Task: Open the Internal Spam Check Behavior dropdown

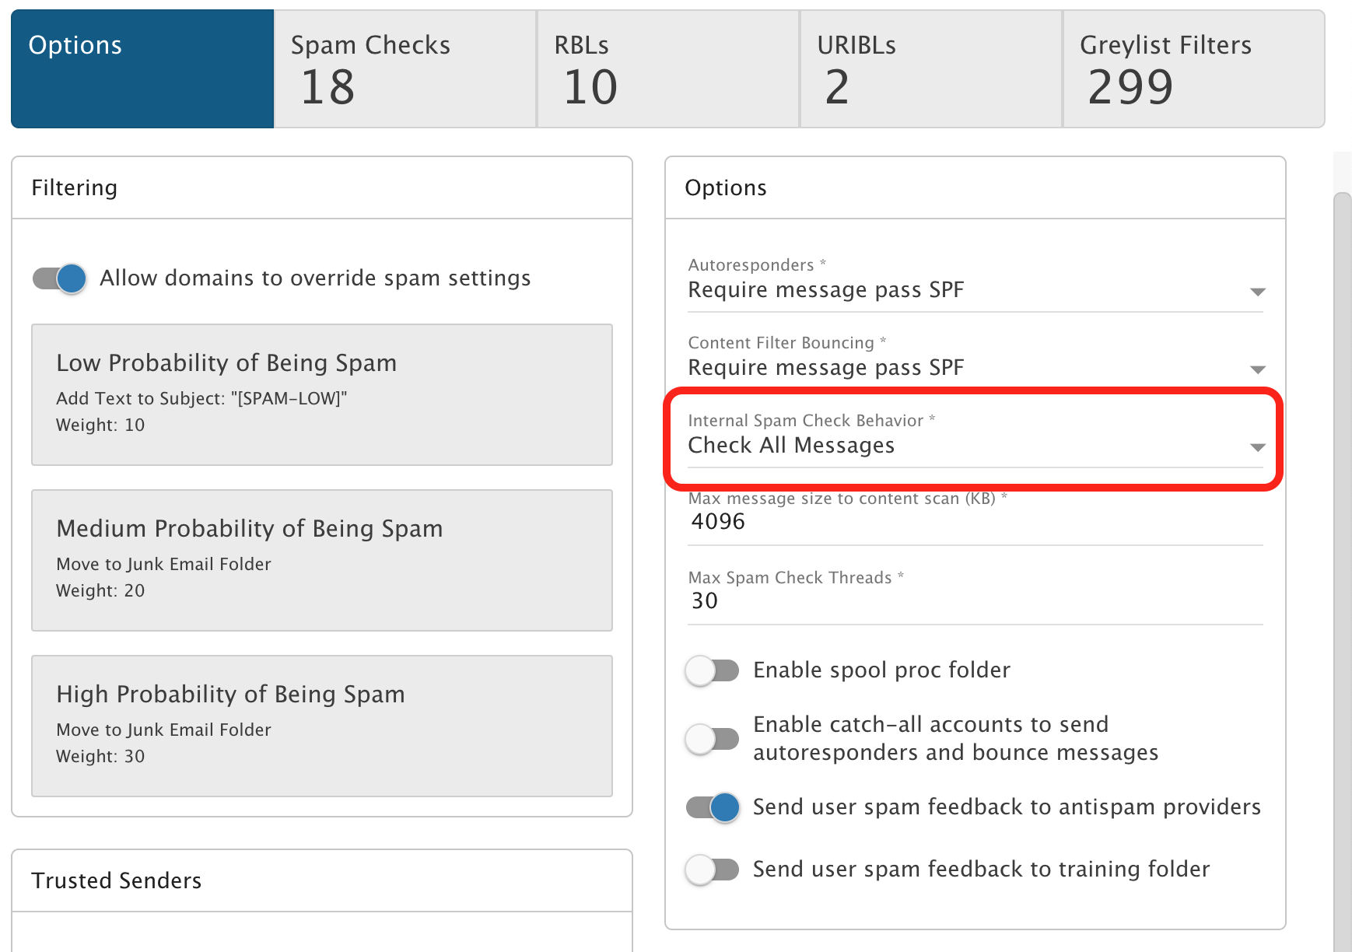Action: click(x=975, y=439)
